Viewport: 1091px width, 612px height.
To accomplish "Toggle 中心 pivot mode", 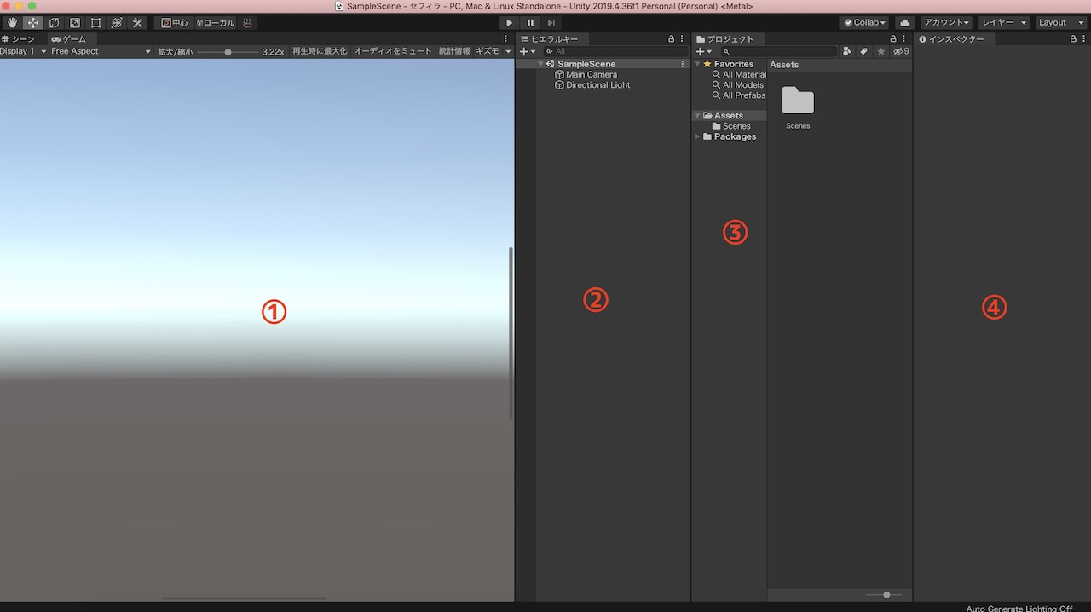I will pos(176,22).
